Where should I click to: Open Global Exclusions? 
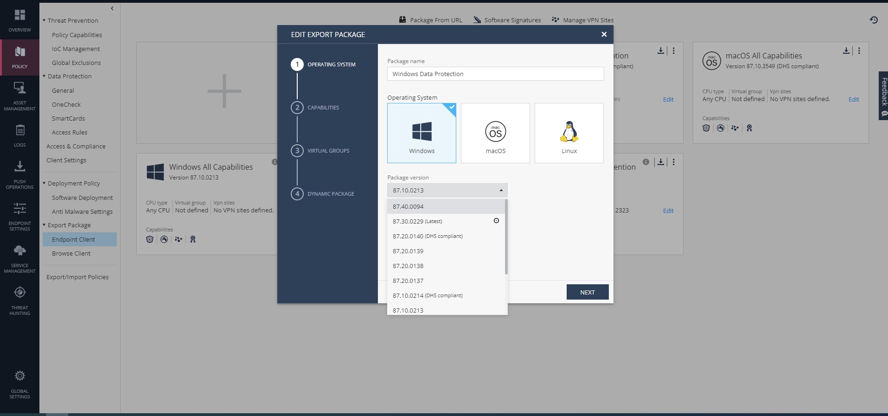tap(77, 63)
